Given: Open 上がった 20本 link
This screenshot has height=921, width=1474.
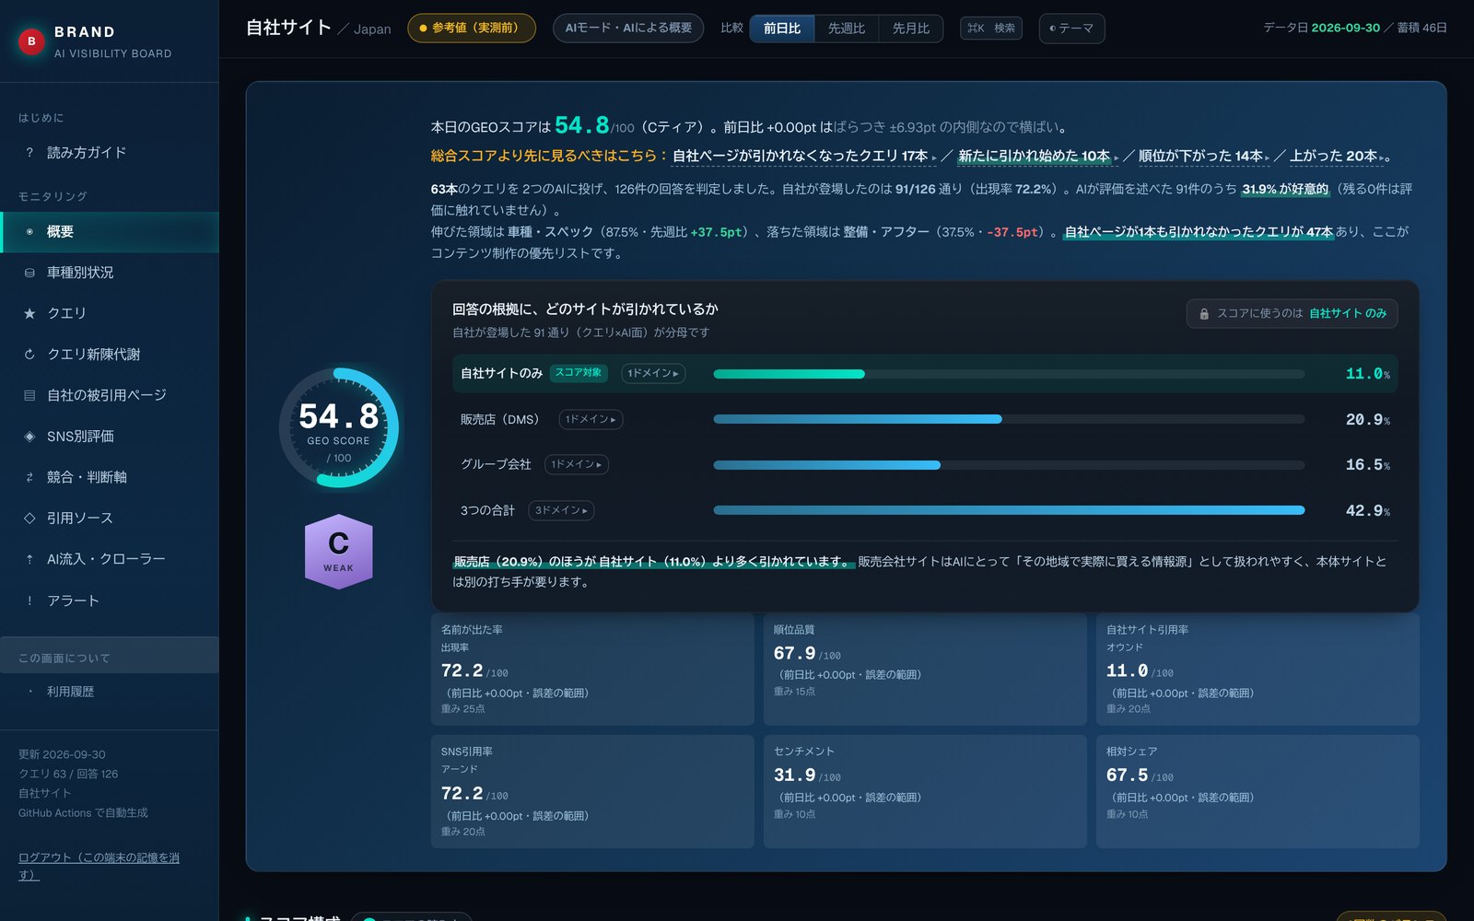Looking at the screenshot, I should click(1337, 157).
